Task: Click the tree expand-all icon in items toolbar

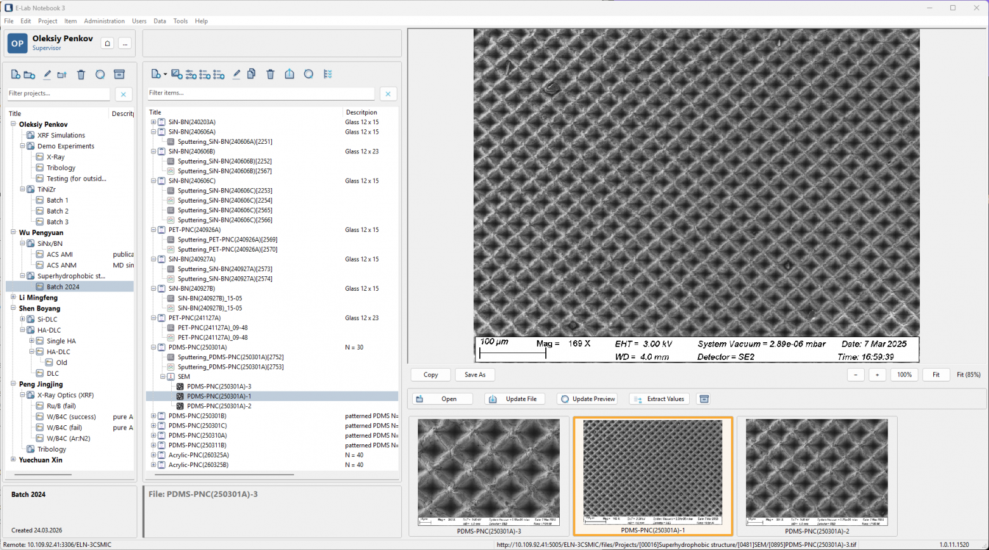Action: point(328,74)
